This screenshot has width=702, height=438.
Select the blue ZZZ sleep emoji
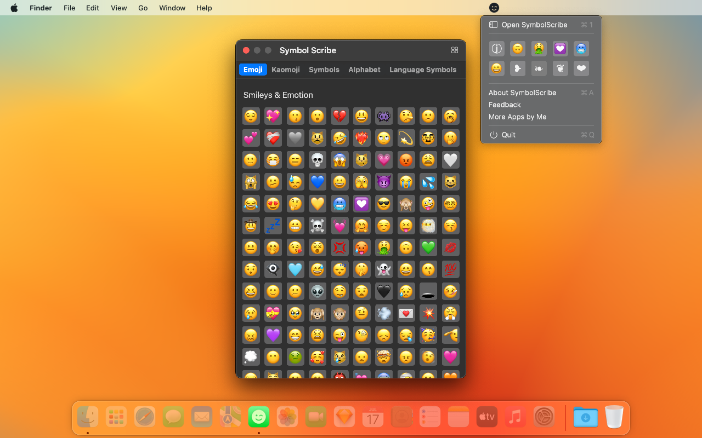[x=273, y=226]
